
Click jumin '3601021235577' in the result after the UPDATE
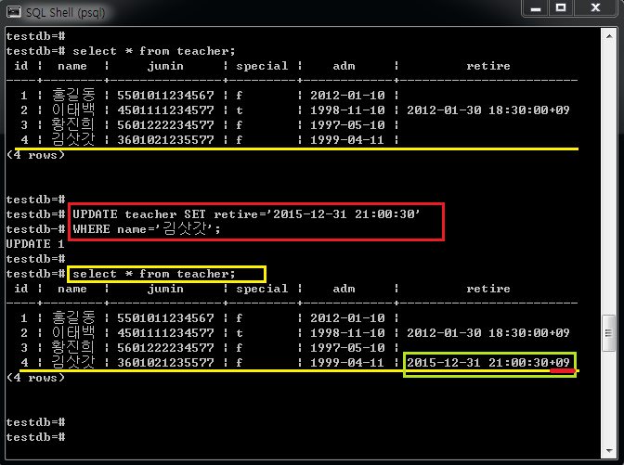[x=165, y=362]
